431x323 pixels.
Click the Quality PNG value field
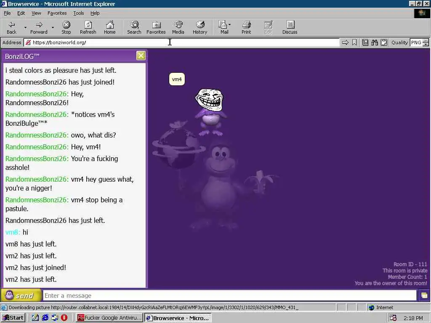pyautogui.click(x=416, y=42)
